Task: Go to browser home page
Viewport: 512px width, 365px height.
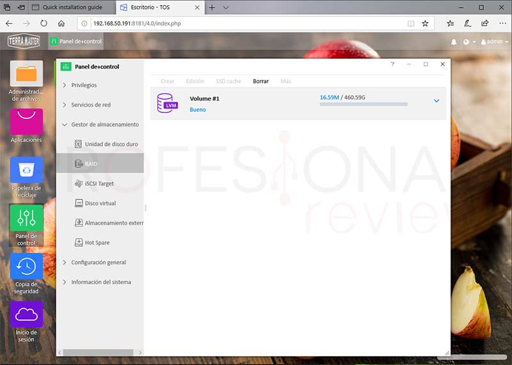Action: [61, 24]
